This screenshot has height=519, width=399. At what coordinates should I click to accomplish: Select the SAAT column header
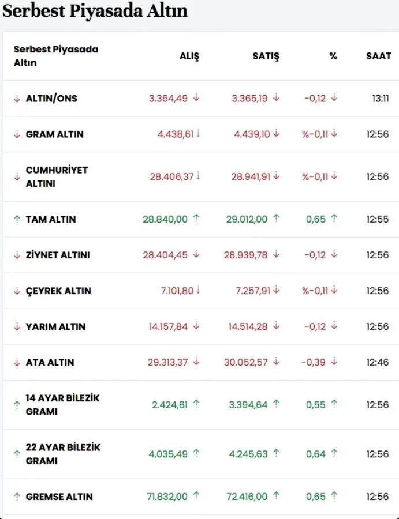(378, 57)
